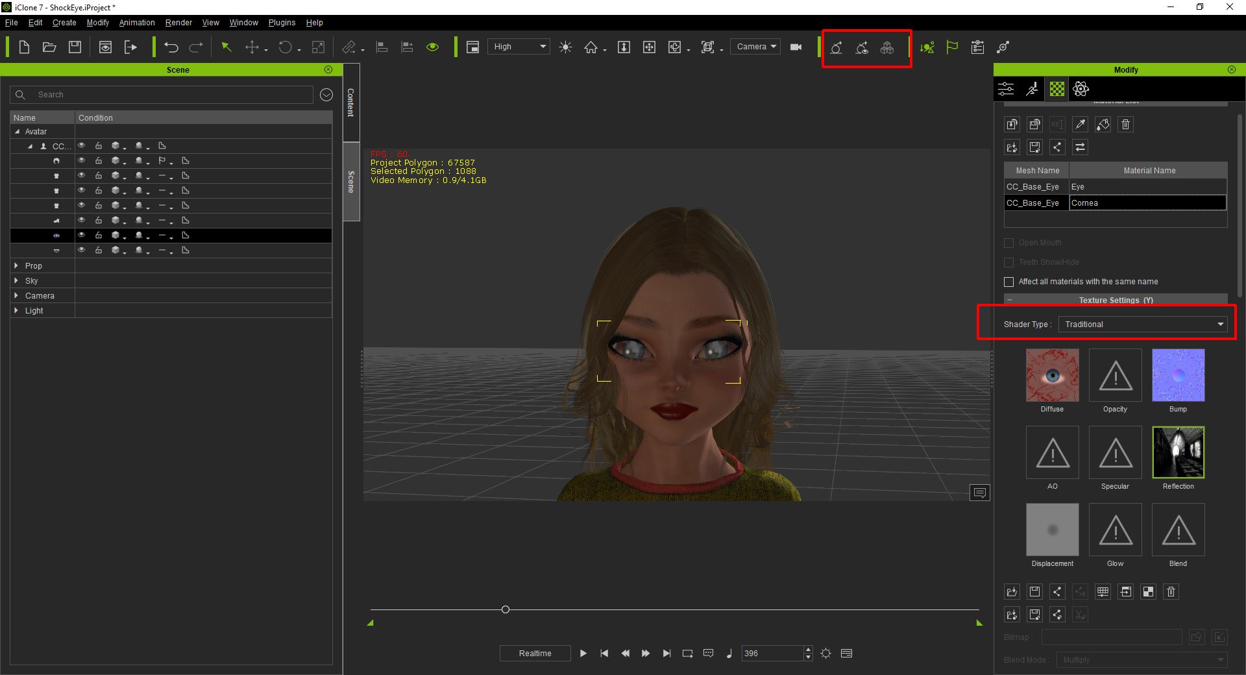Collapse the Avatar tree node

17,131
